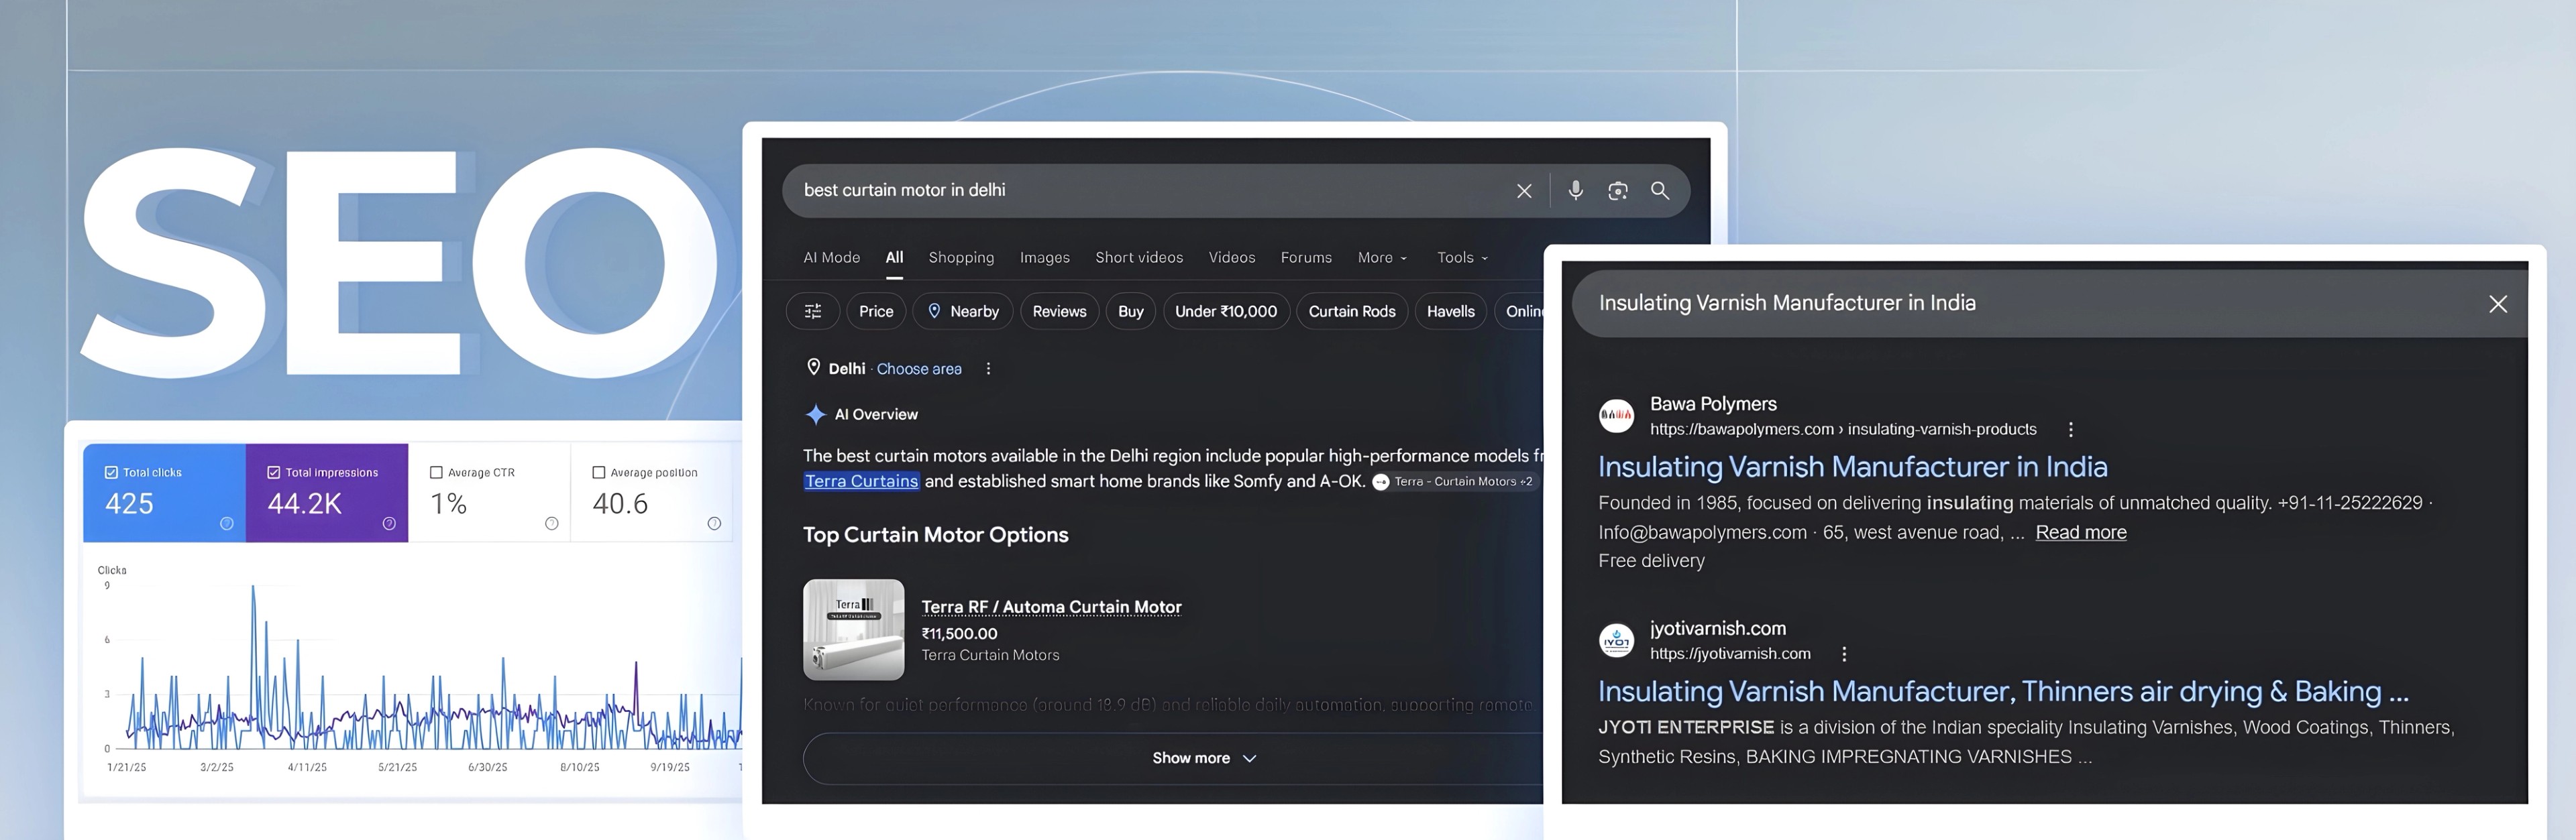Open the Forums tab

click(x=1306, y=257)
